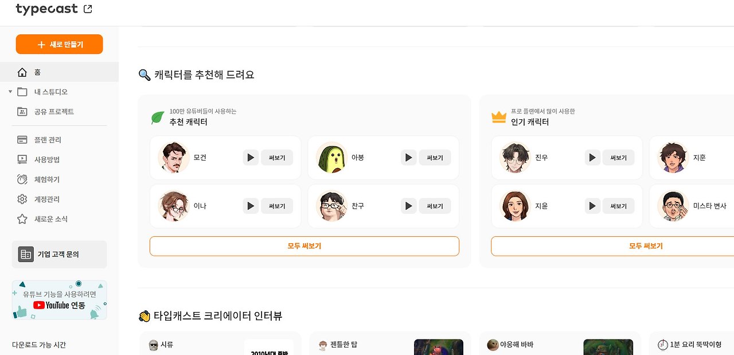
Task: Open 계정관리 with the gear icon
Action: 22,199
